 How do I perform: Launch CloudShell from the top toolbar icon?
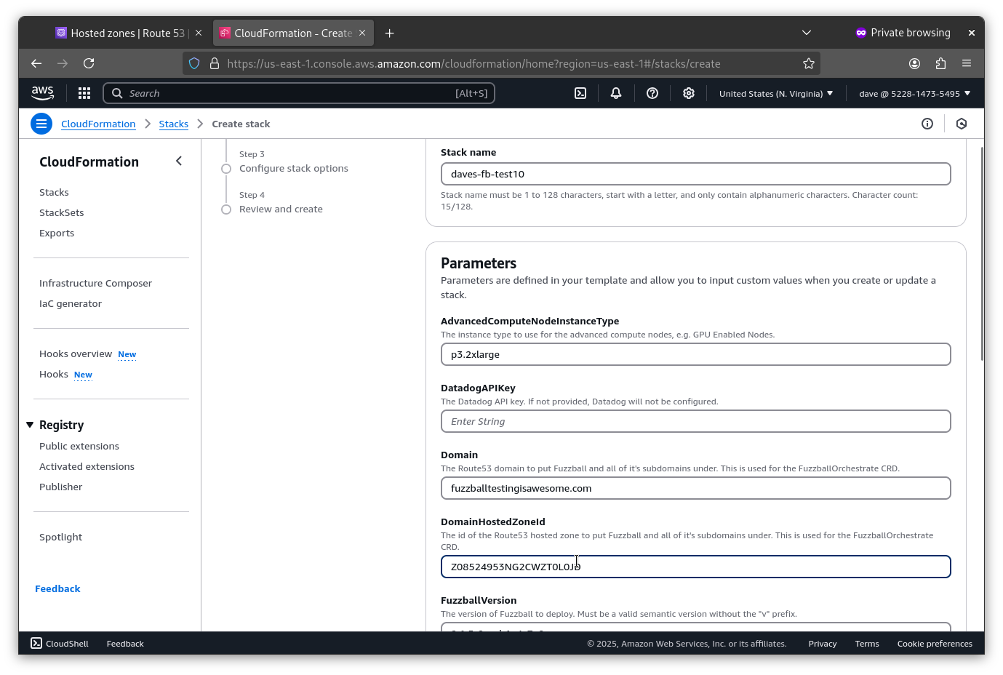click(x=580, y=93)
